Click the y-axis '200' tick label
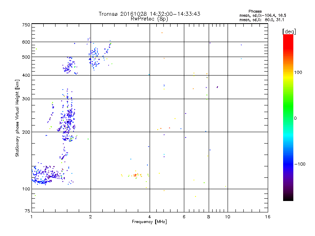 tap(26, 132)
